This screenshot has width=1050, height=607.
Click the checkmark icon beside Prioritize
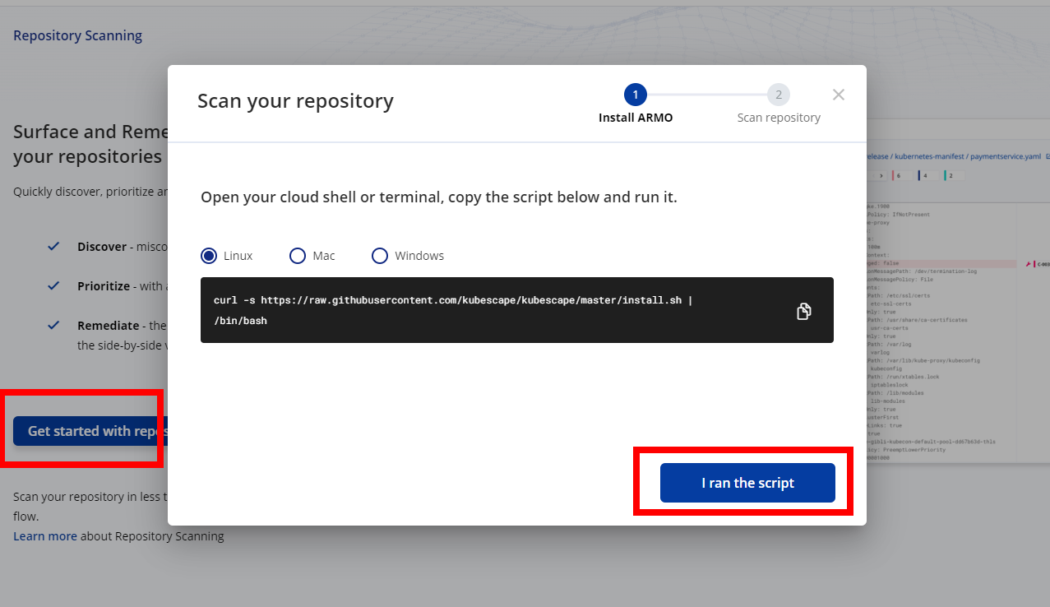(53, 285)
